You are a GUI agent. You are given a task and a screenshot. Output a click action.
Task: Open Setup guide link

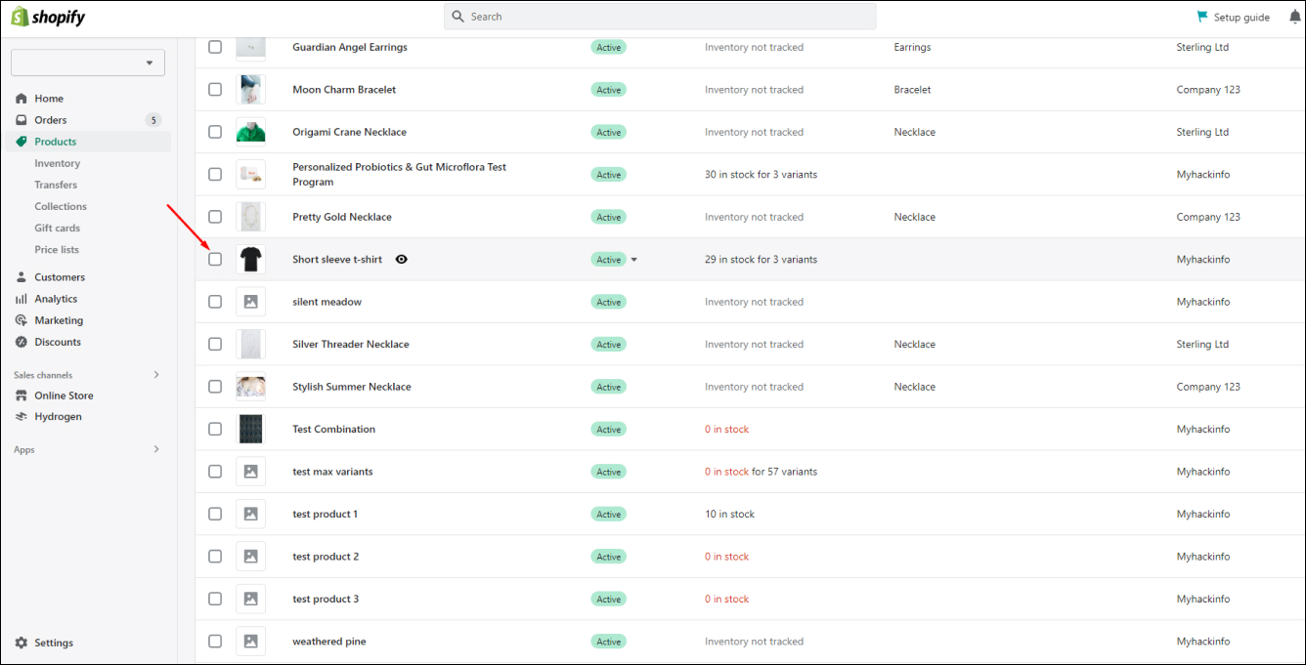coord(1241,17)
